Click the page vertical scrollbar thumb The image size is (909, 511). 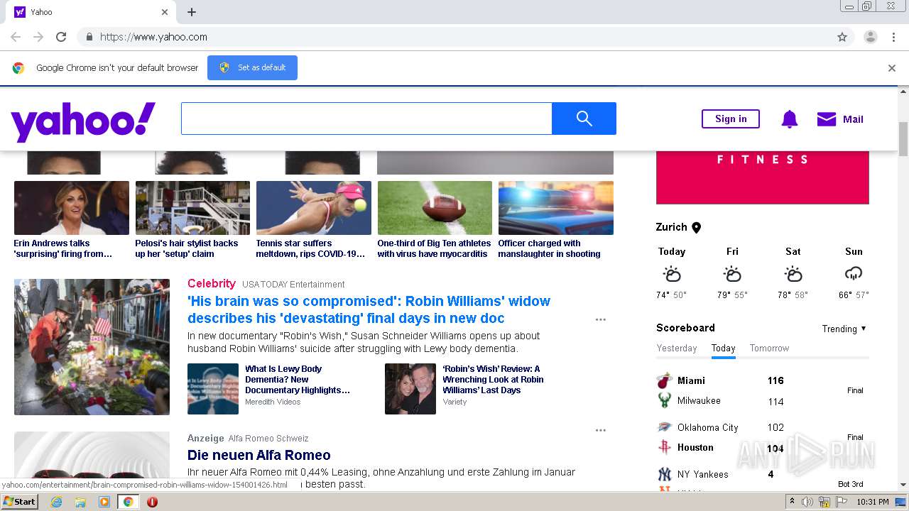coord(903,139)
